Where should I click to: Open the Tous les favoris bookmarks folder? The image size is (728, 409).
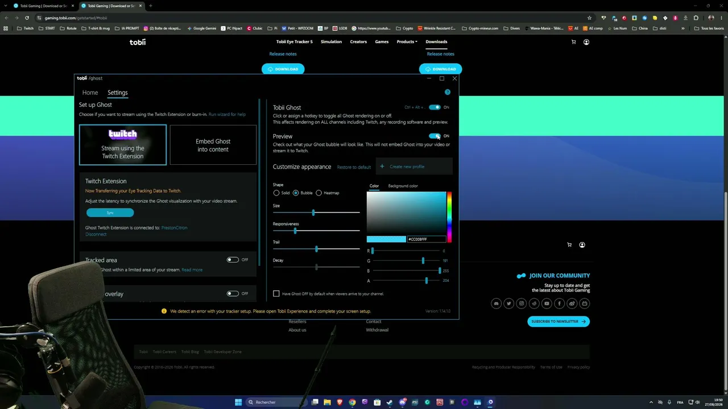709,28
